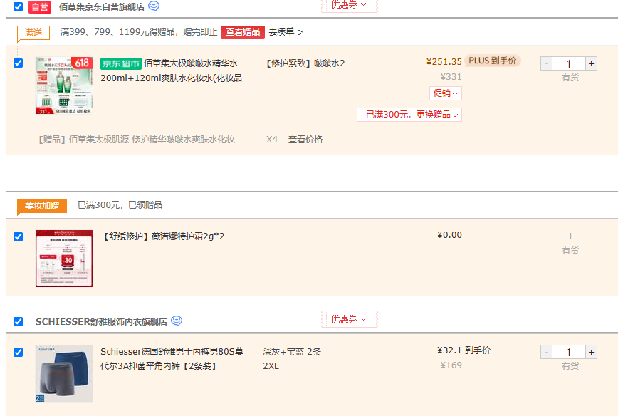Click the red 查看赠品 button
The height and width of the screenshot is (416, 618).
[x=242, y=32]
